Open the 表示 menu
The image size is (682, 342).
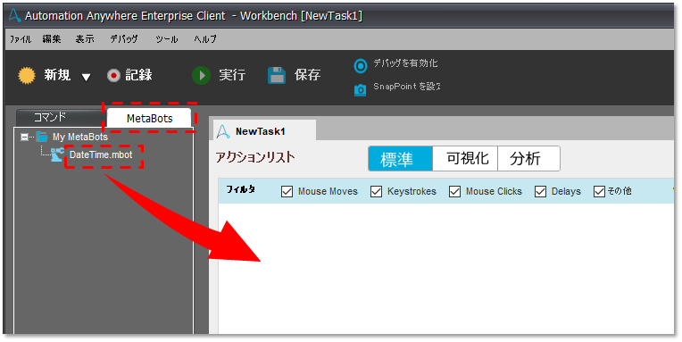pyautogui.click(x=85, y=39)
